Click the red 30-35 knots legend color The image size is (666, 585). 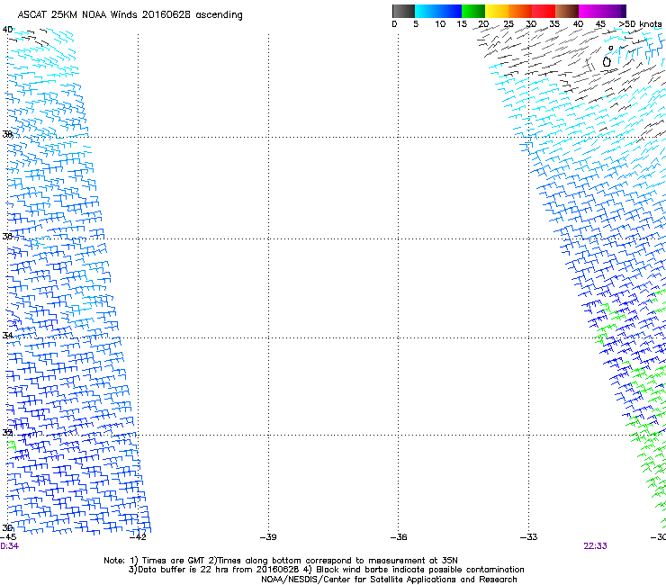544,11
